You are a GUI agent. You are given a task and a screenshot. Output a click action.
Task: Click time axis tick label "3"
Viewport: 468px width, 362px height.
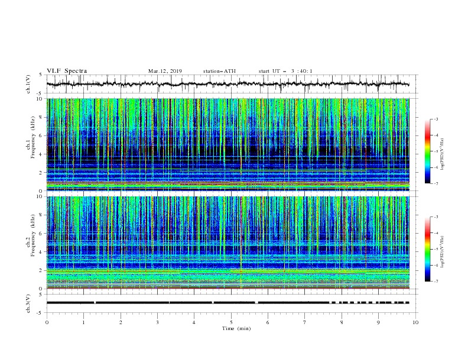point(157,322)
